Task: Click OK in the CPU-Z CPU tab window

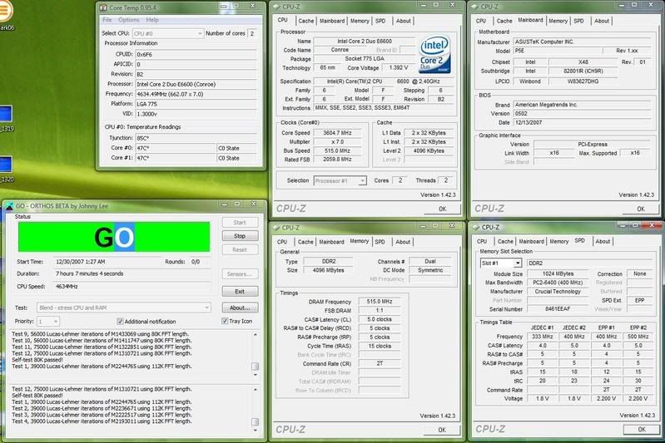Action: click(442, 209)
